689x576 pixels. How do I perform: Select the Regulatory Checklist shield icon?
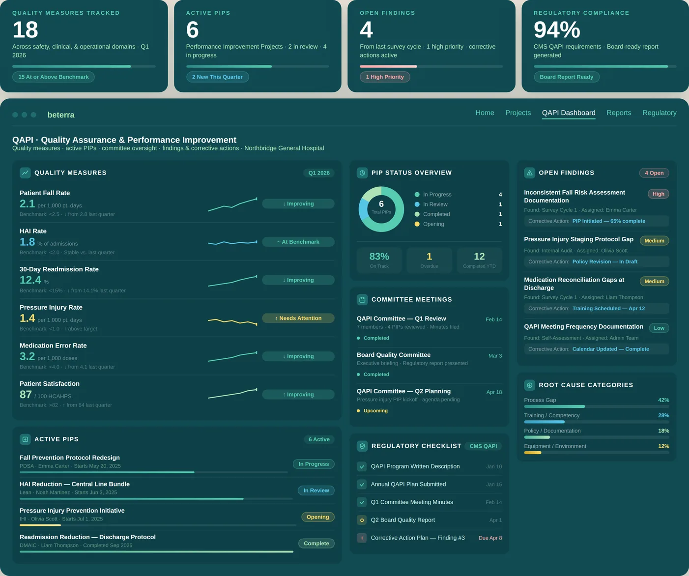click(x=362, y=446)
